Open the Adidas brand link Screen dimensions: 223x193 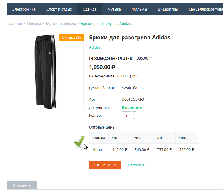tap(95, 47)
